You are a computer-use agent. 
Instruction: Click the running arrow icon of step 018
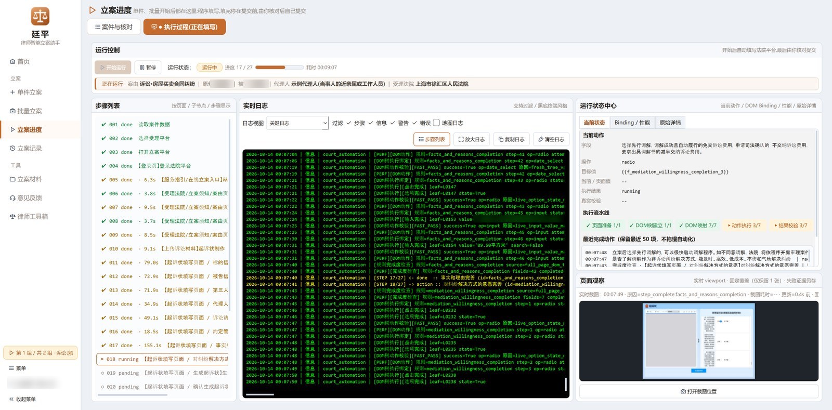102,359
